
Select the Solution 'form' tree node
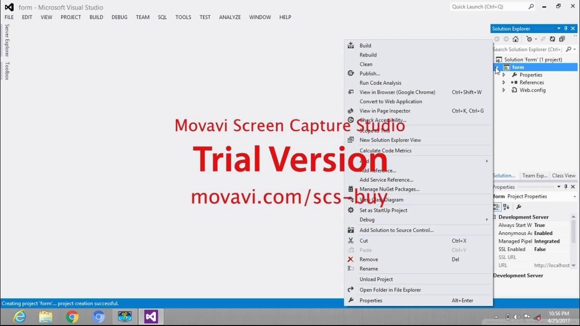click(x=533, y=59)
